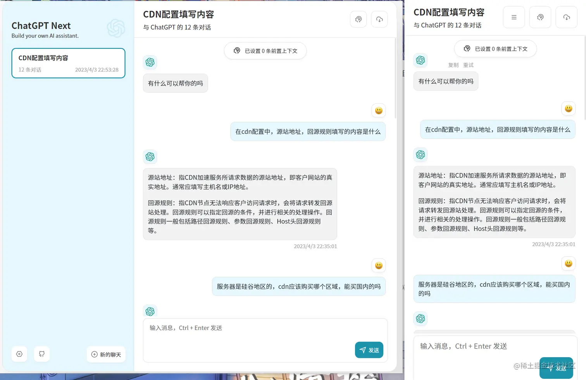
Task: Click the ChatGPT logo beside ChatGPT Next title
Action: point(116,28)
